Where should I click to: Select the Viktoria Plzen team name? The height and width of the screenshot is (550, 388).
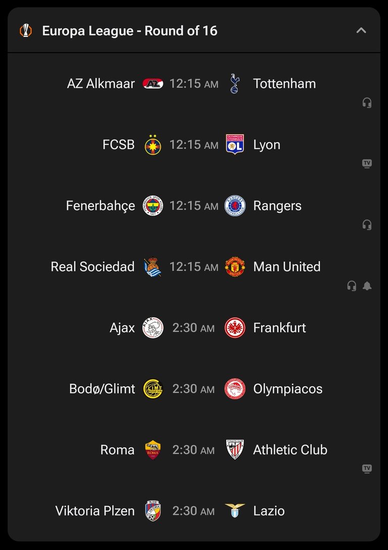click(95, 511)
